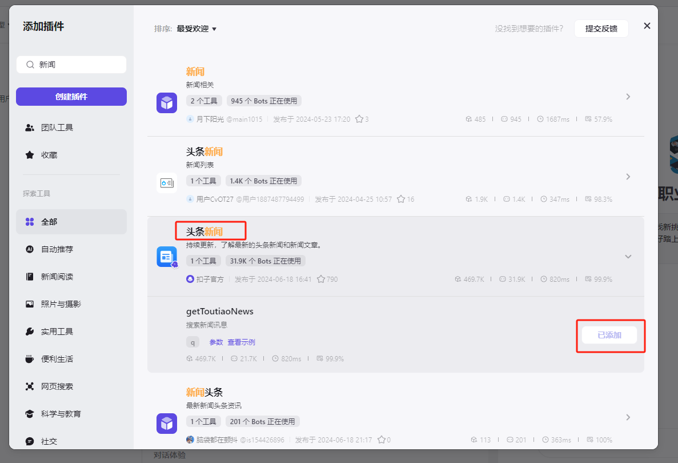678x463 pixels.
Task: Click the 新闻头条 plugin title
Action: click(204, 393)
